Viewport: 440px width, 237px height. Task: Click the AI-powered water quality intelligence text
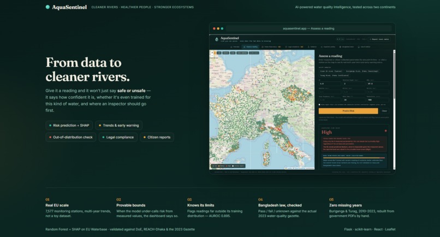click(345, 7)
